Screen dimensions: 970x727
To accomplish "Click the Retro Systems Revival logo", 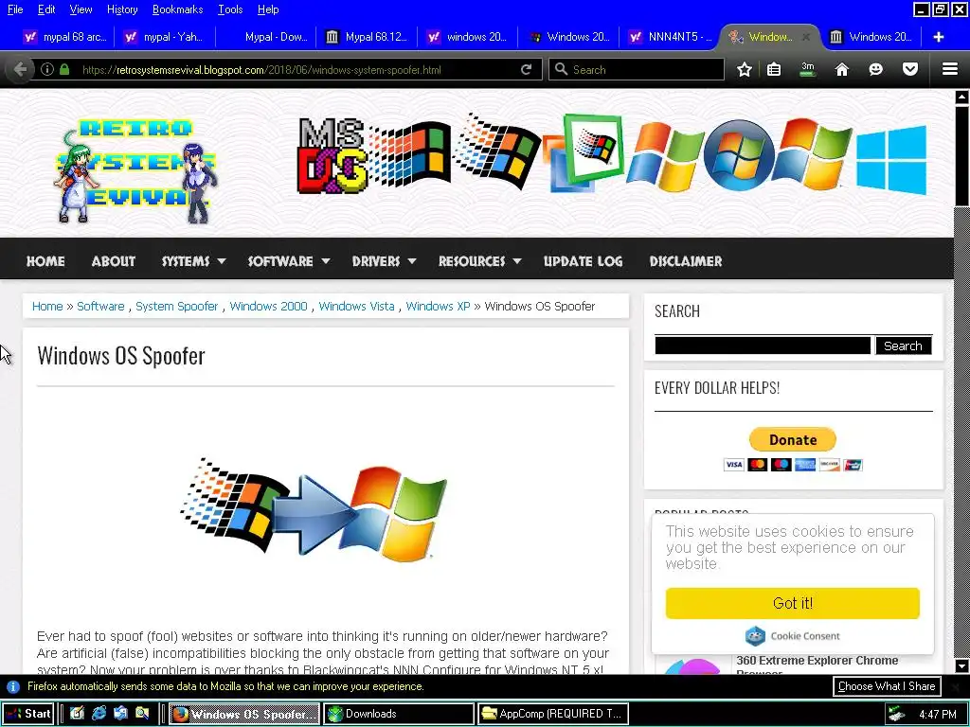I will (x=136, y=170).
